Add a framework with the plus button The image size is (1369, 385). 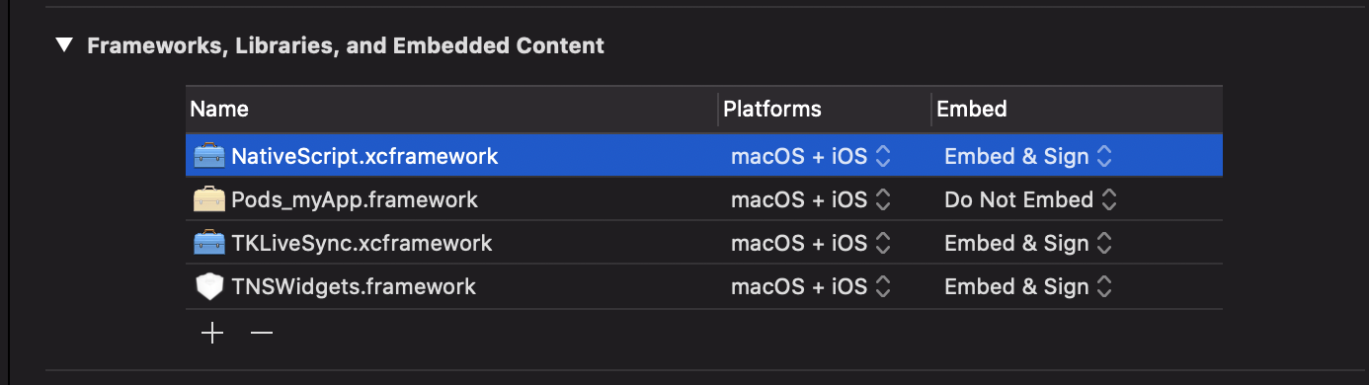tap(212, 333)
